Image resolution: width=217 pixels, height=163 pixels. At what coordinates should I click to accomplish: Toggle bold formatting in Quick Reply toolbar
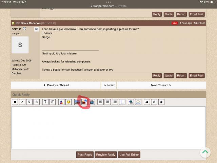(x=15, y=102)
